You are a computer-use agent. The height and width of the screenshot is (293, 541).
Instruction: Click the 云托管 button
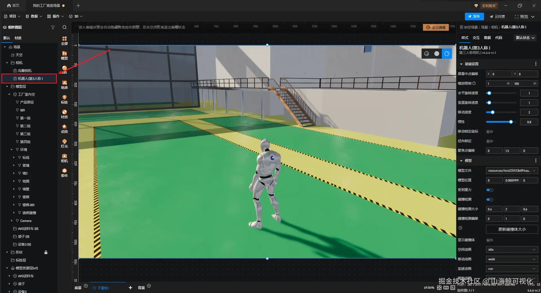click(x=497, y=17)
